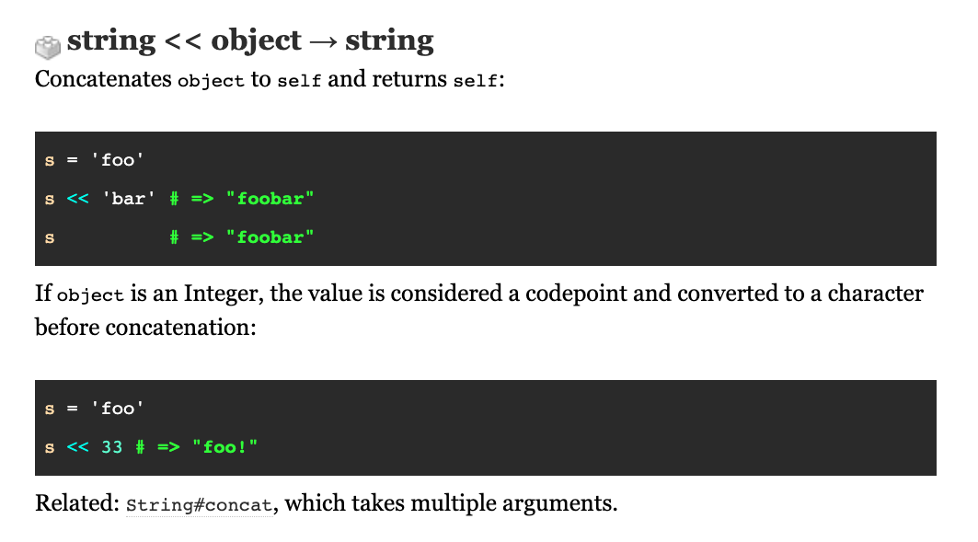Click the cyan << operator before 33
Screen dimensions: 978x542
(x=78, y=447)
